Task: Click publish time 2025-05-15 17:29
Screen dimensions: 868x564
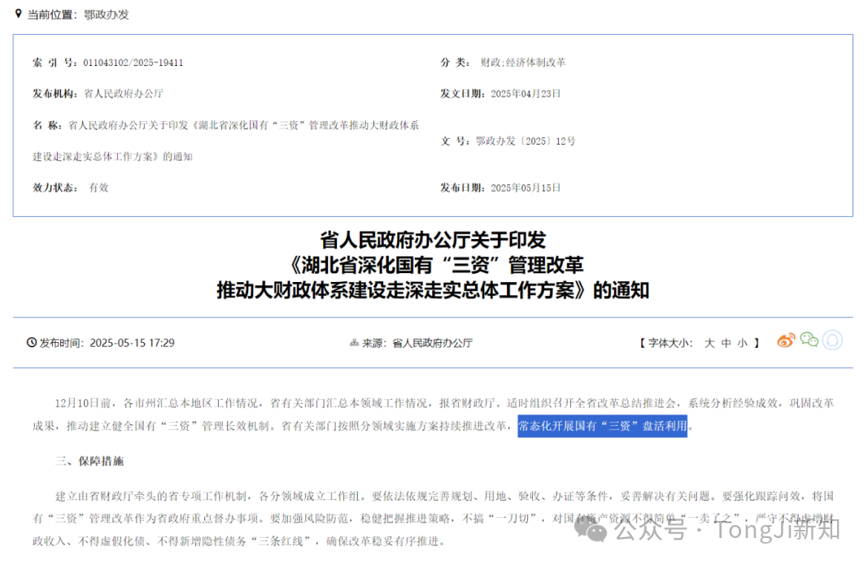Action: [x=132, y=343]
